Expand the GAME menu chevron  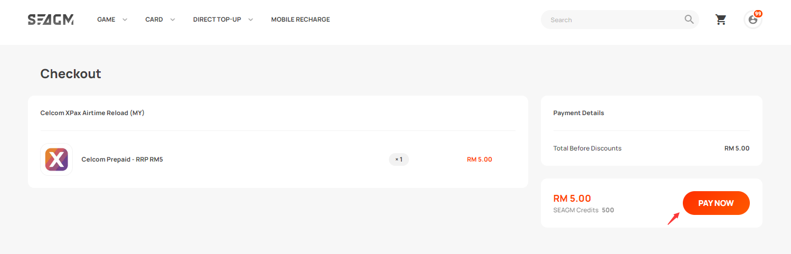coord(125,20)
